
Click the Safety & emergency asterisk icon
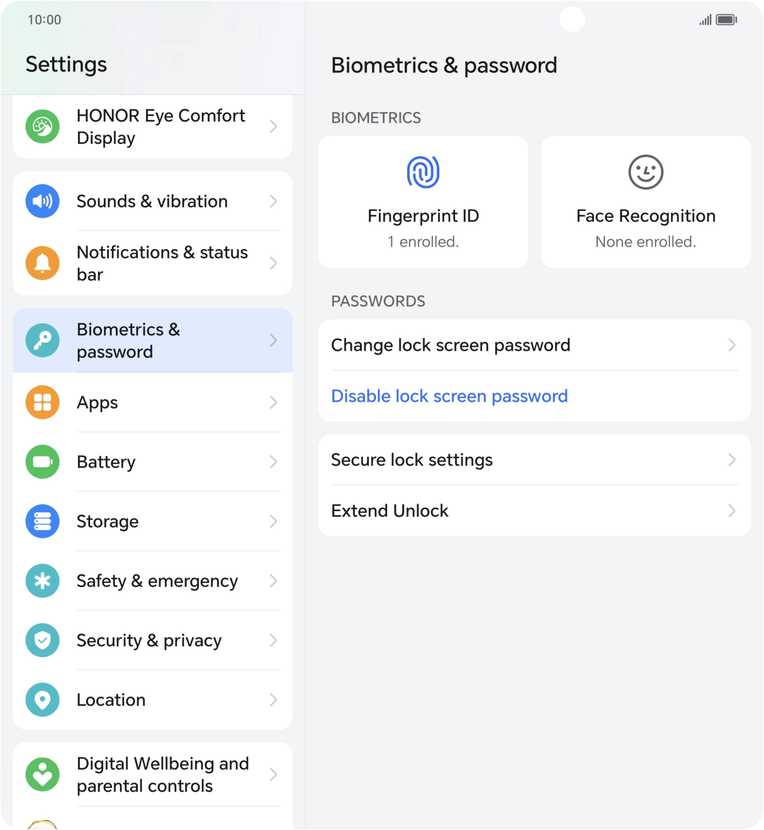point(42,581)
